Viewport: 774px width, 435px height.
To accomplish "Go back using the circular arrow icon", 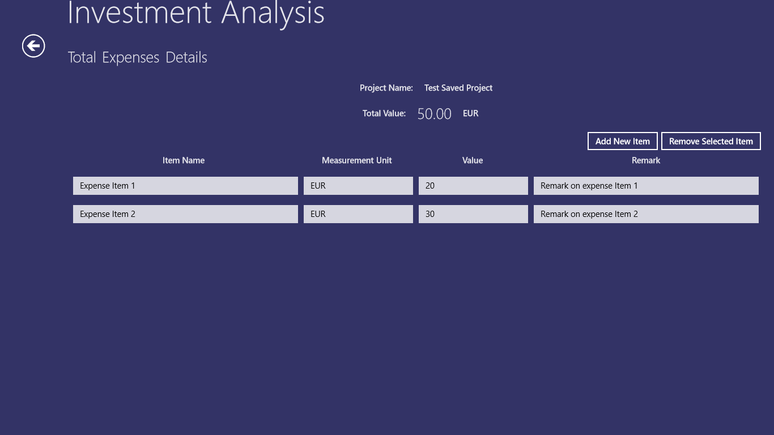I will pyautogui.click(x=33, y=46).
